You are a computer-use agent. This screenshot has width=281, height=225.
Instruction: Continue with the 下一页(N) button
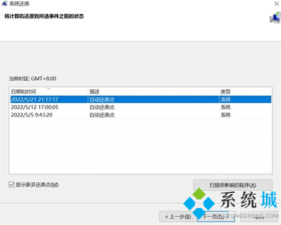pos(216,217)
